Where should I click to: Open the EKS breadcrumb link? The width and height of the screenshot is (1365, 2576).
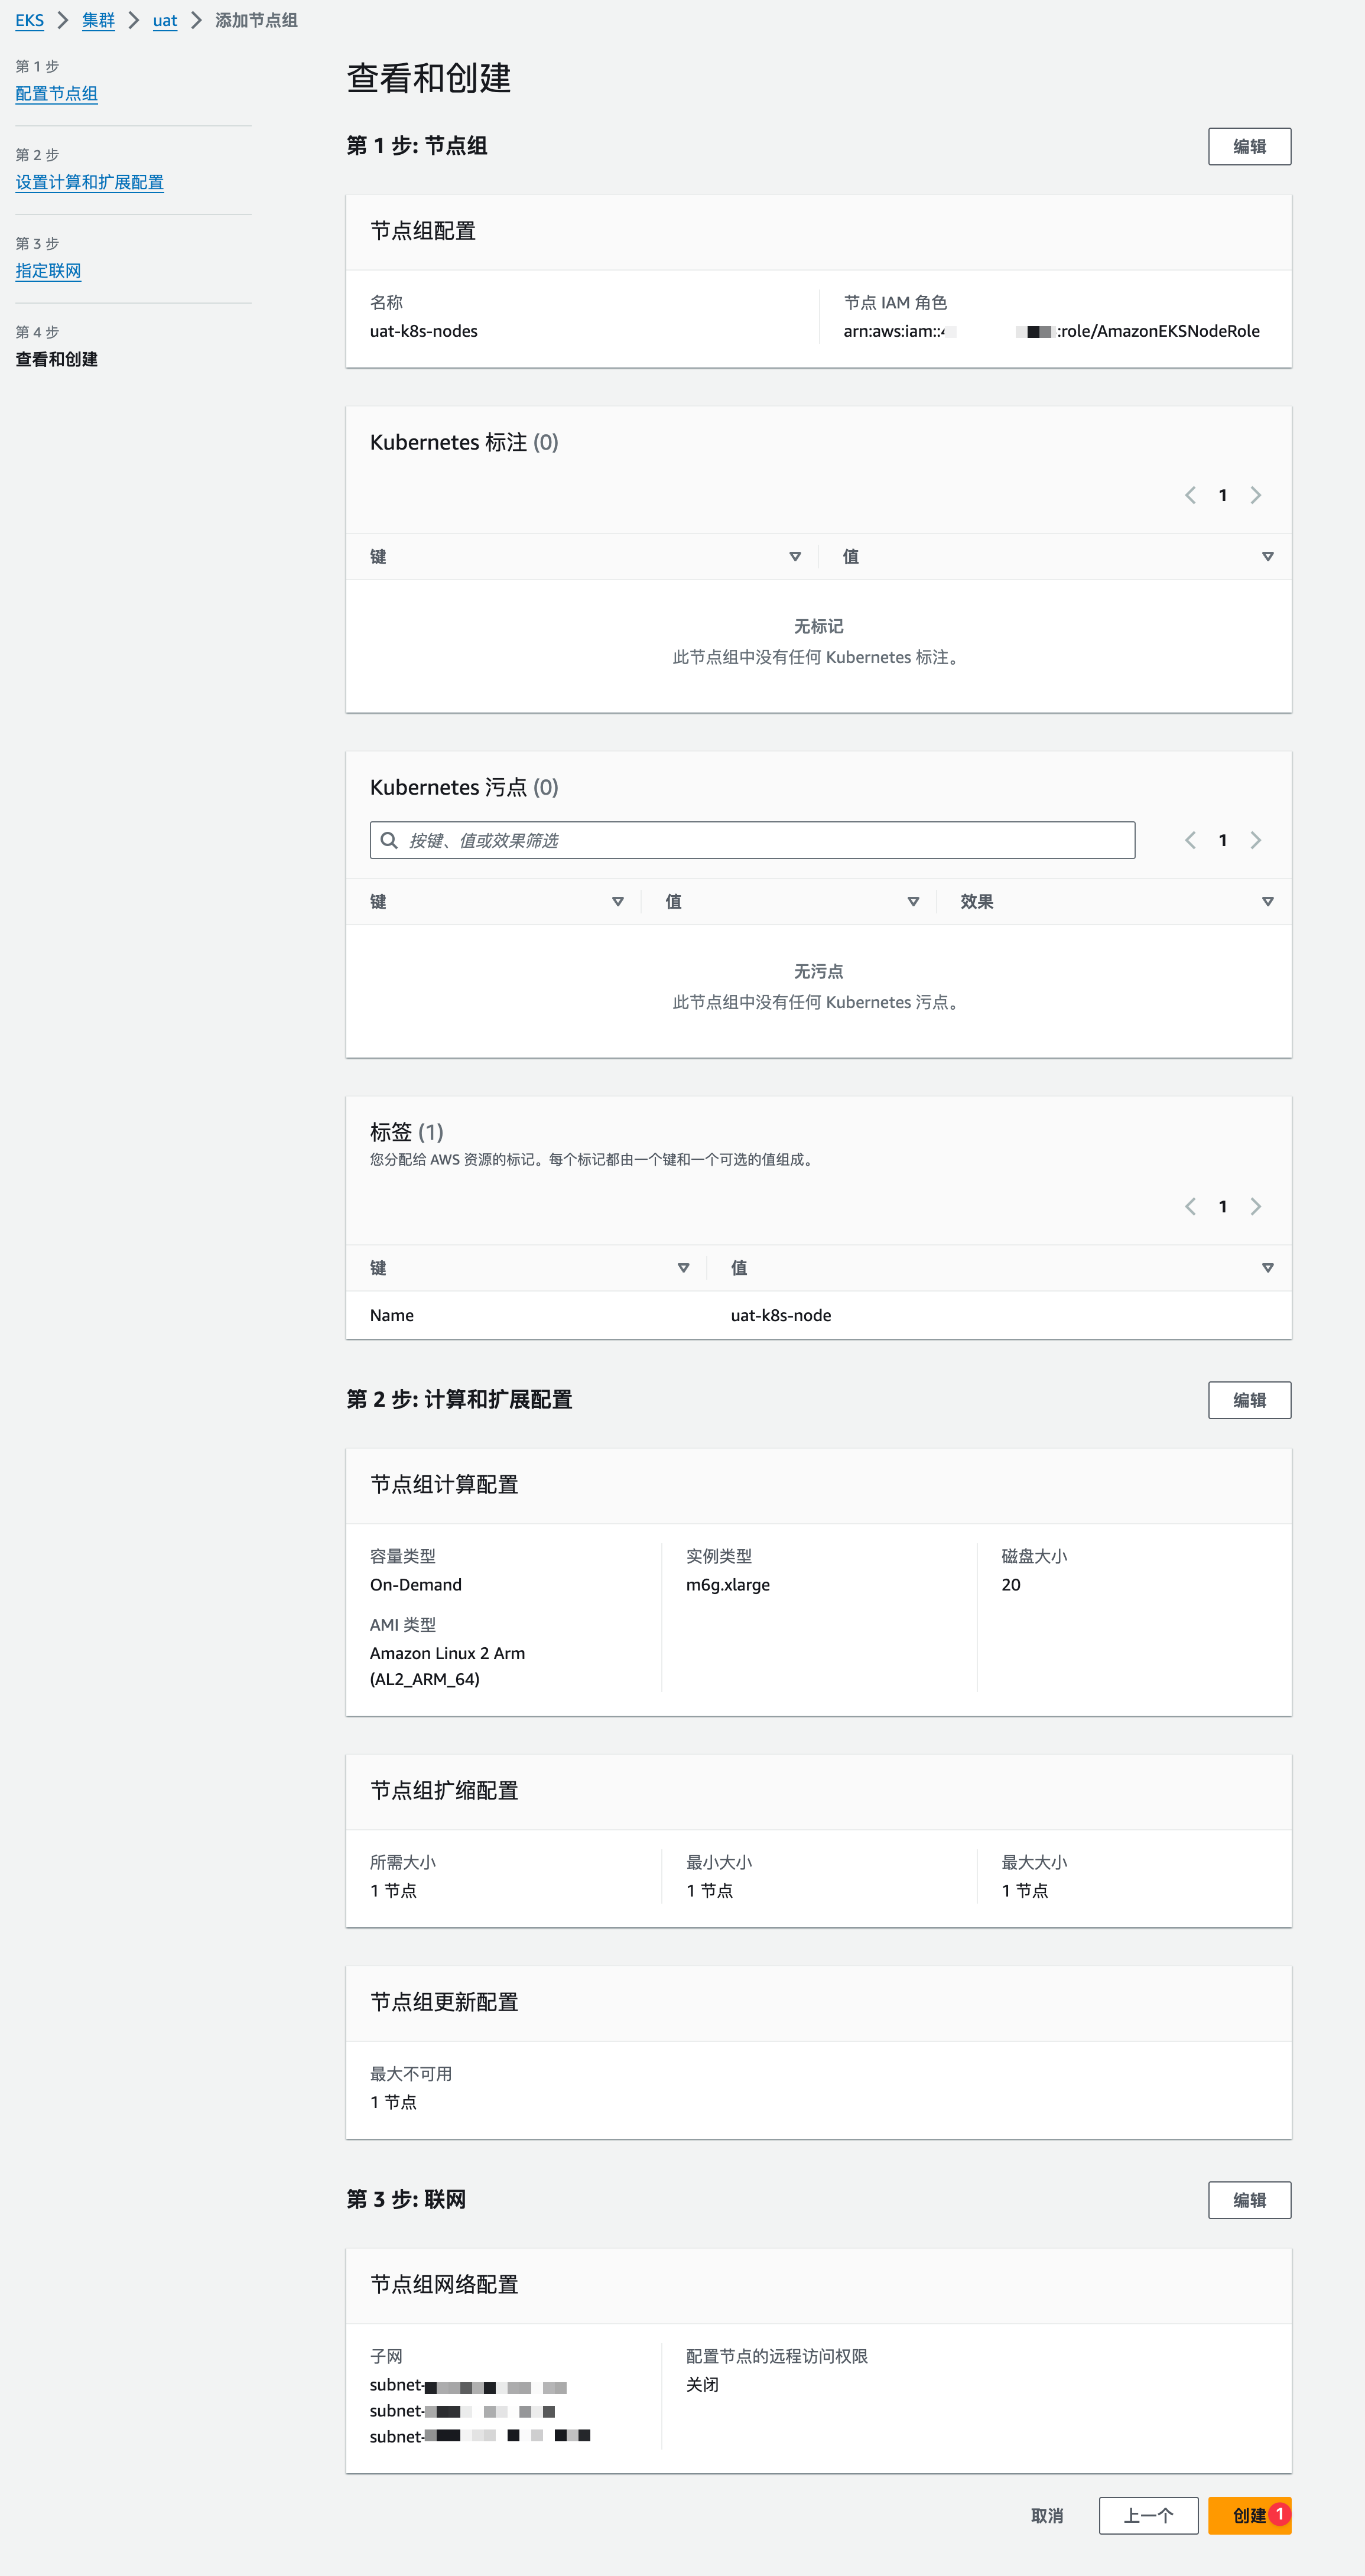29,20
